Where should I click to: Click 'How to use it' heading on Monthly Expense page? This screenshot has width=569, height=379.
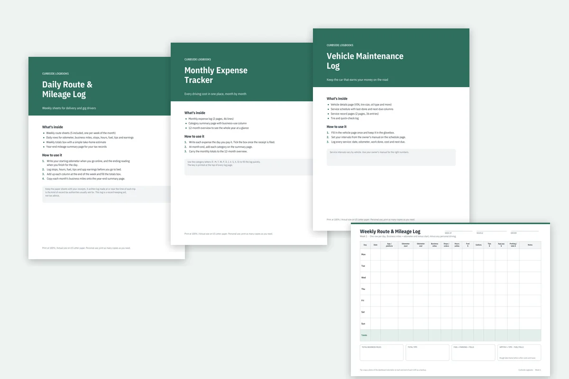[194, 136]
